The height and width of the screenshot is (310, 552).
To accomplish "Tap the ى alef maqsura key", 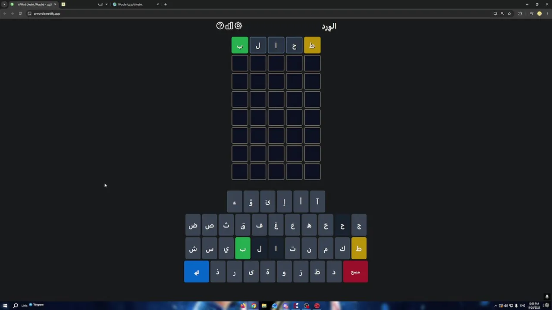I will pyautogui.click(x=251, y=272).
